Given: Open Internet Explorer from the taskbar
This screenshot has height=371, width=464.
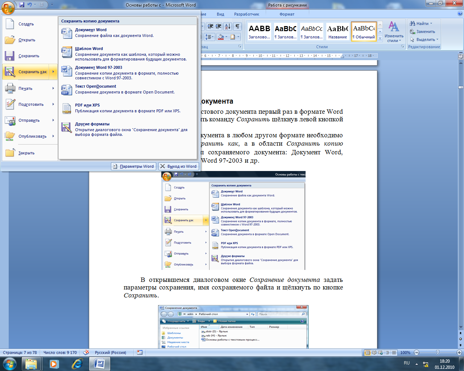Looking at the screenshot, I should click(77, 363).
